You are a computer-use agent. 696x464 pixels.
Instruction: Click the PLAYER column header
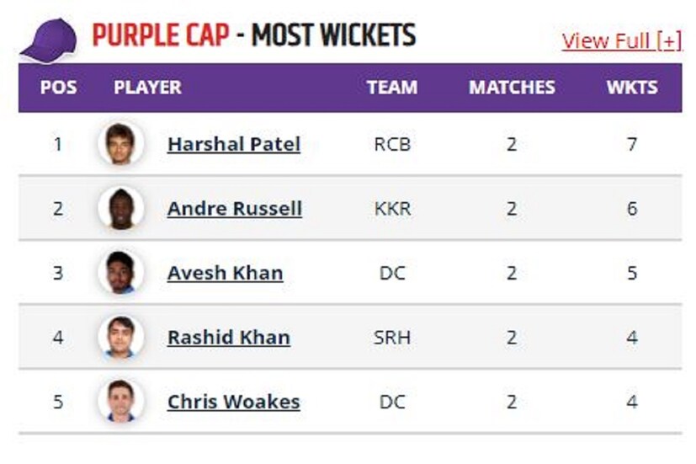[x=147, y=88]
